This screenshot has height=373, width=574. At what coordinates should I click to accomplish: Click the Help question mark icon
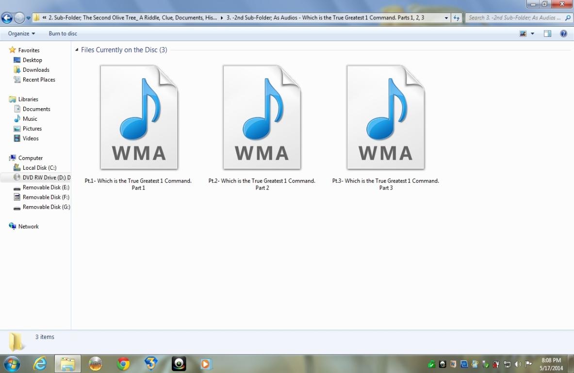point(563,33)
